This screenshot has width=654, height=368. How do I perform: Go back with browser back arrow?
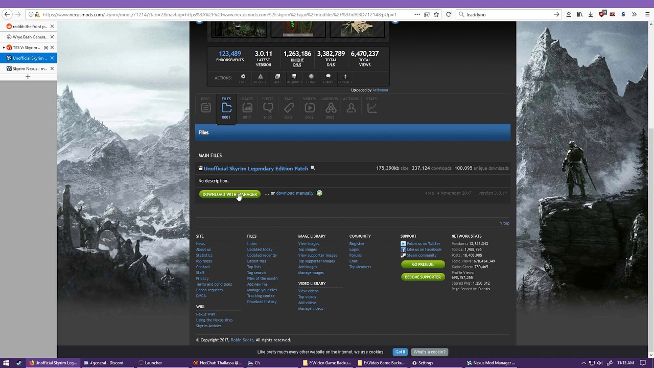point(7,14)
